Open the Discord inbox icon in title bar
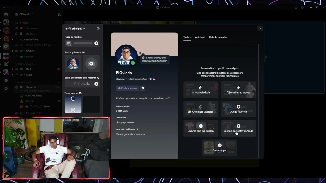326x183 pixels. (x=296, y=7)
